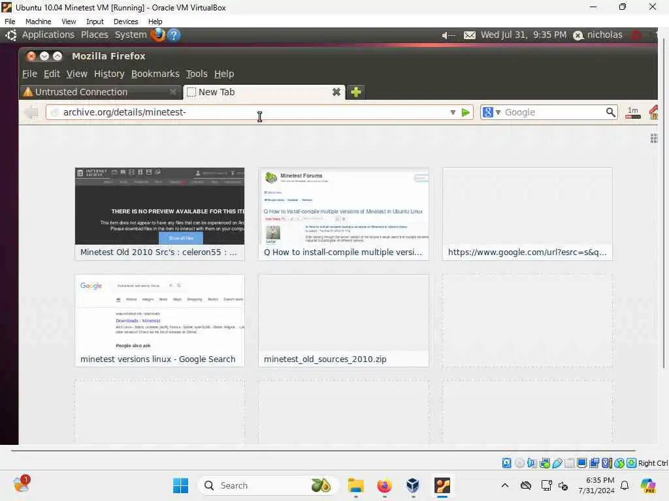The height and width of the screenshot is (501, 669).
Task: Open the address bar history dropdown
Action: (453, 112)
